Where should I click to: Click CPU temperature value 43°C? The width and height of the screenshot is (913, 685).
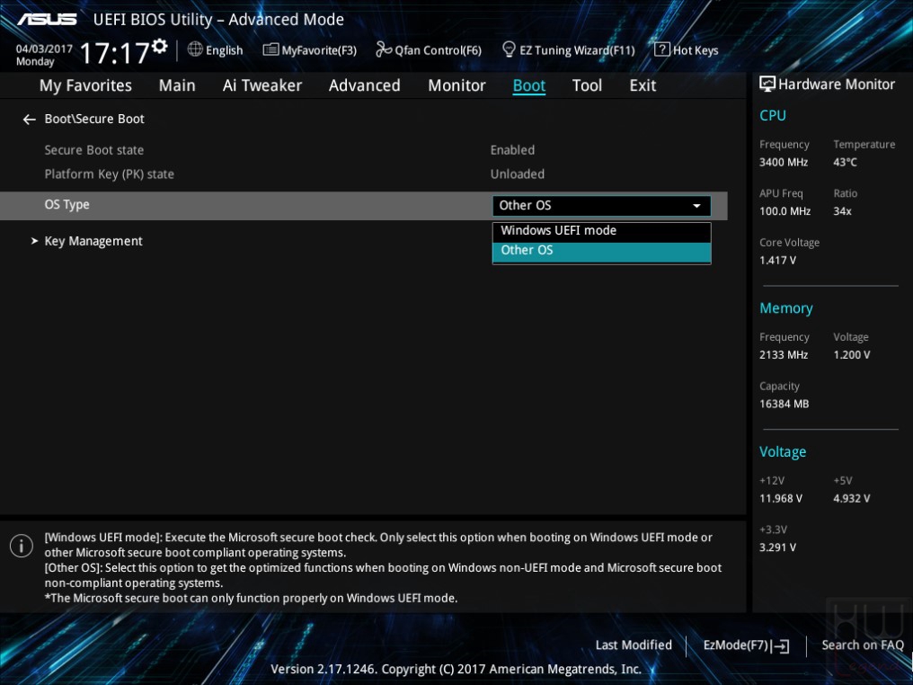[x=845, y=163]
